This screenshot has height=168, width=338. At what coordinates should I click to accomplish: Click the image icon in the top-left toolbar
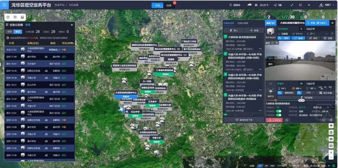[x=22, y=17]
